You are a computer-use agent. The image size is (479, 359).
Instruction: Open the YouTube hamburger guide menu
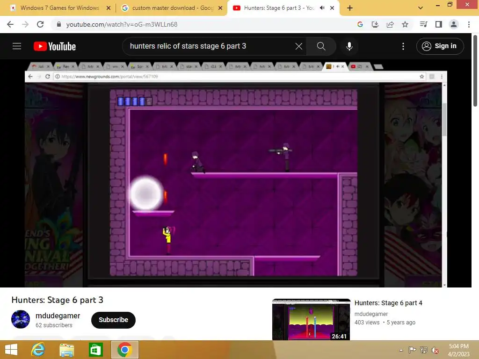(17, 46)
